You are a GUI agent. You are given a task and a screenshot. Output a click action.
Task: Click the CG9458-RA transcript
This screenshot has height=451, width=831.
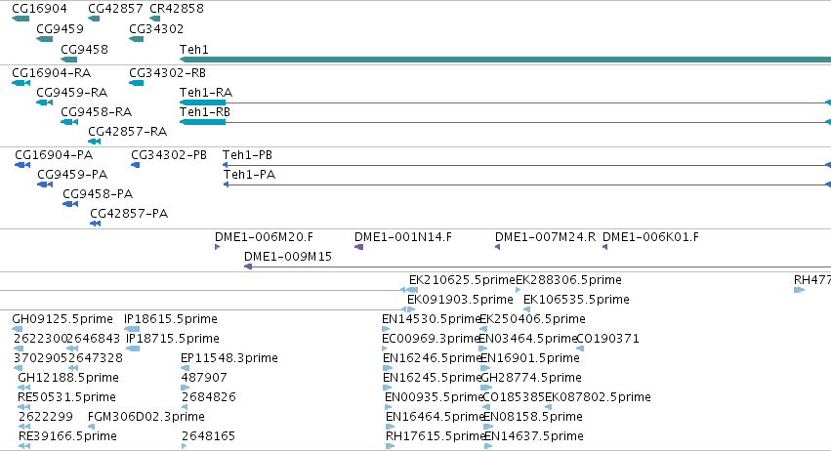point(69,122)
